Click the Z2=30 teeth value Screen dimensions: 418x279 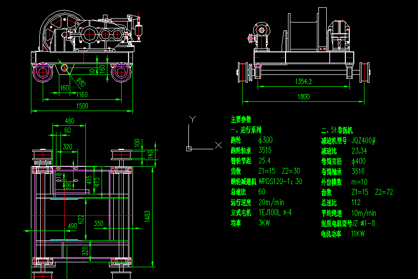coord(291,171)
